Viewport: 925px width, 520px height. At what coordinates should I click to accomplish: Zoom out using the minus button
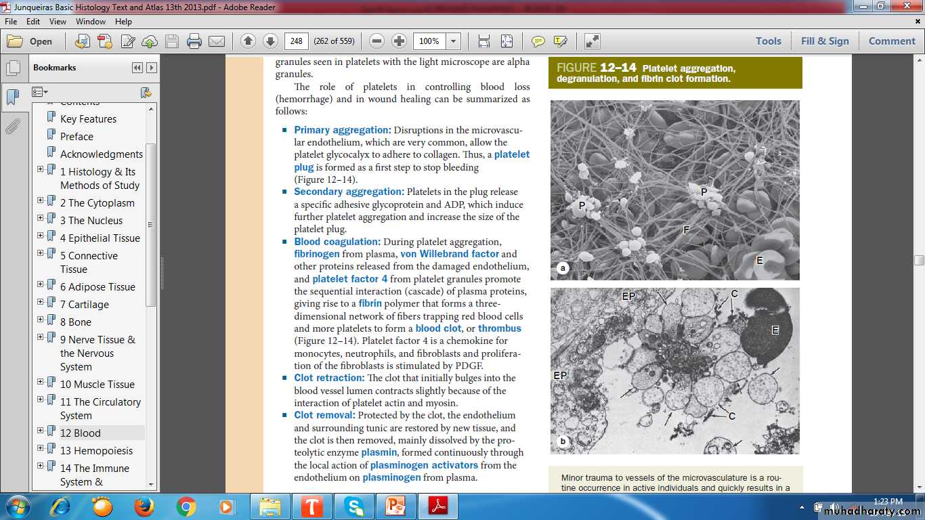click(377, 41)
